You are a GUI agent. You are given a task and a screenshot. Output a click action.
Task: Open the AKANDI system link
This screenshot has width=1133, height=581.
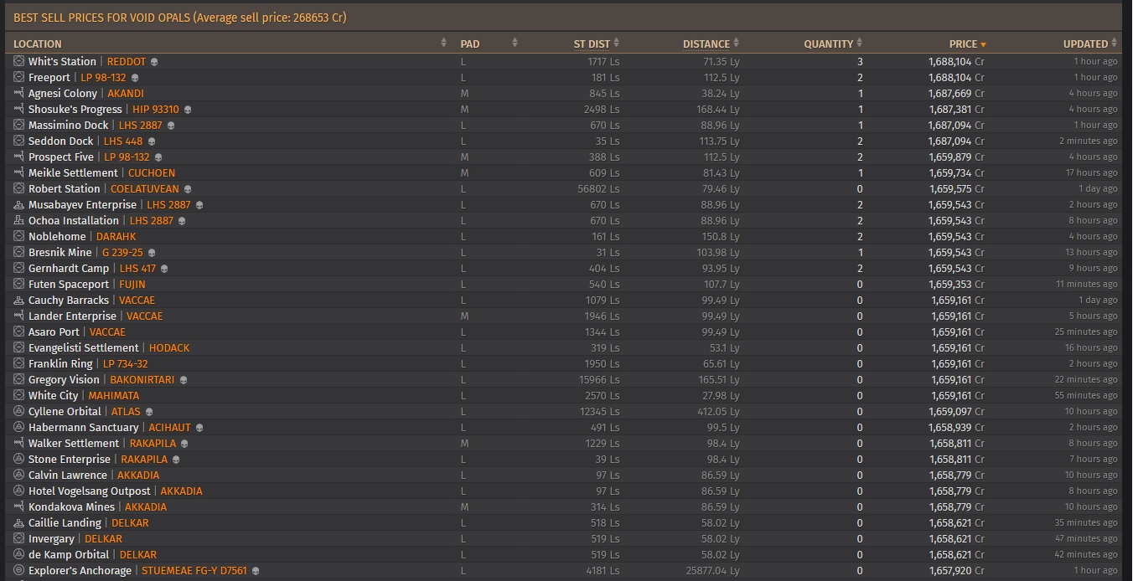(x=126, y=93)
